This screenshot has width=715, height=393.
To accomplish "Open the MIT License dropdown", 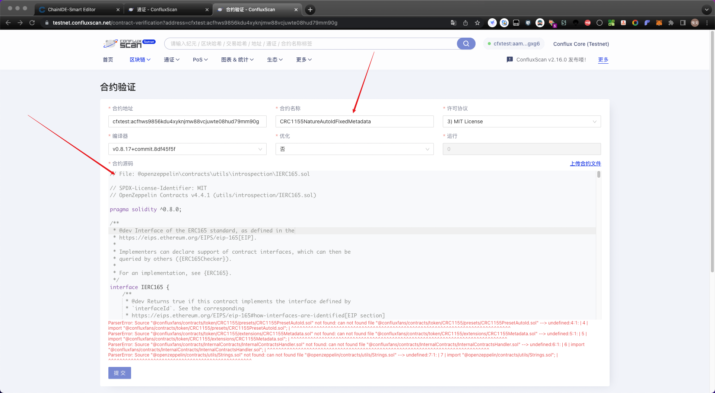I will [522, 121].
